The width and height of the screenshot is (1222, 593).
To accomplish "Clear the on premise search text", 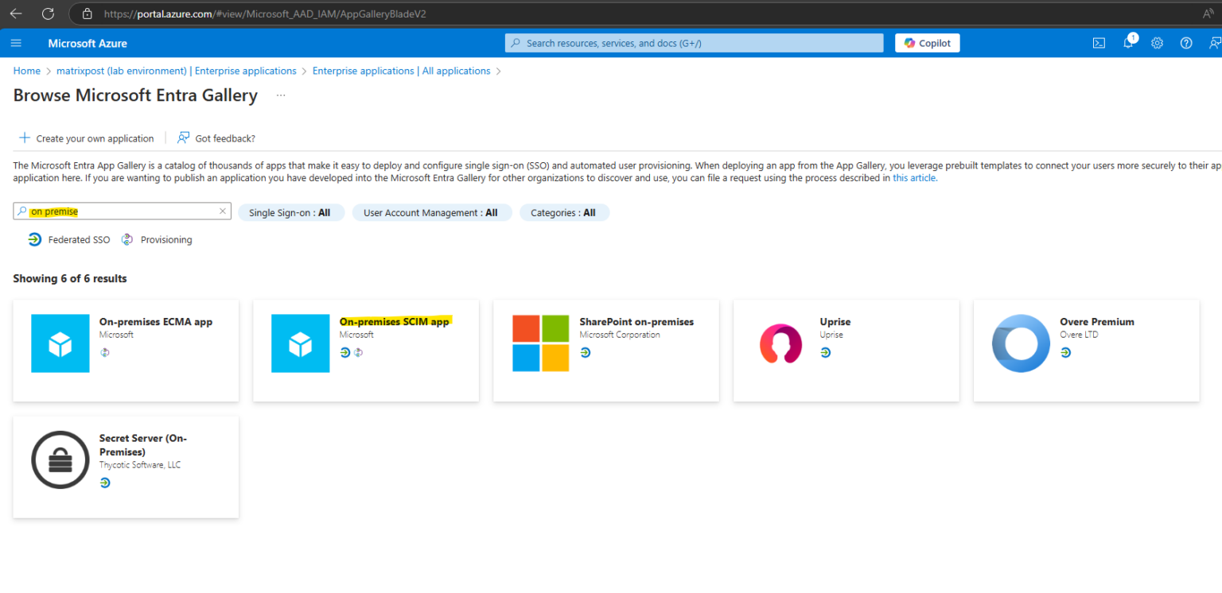I will coord(222,211).
